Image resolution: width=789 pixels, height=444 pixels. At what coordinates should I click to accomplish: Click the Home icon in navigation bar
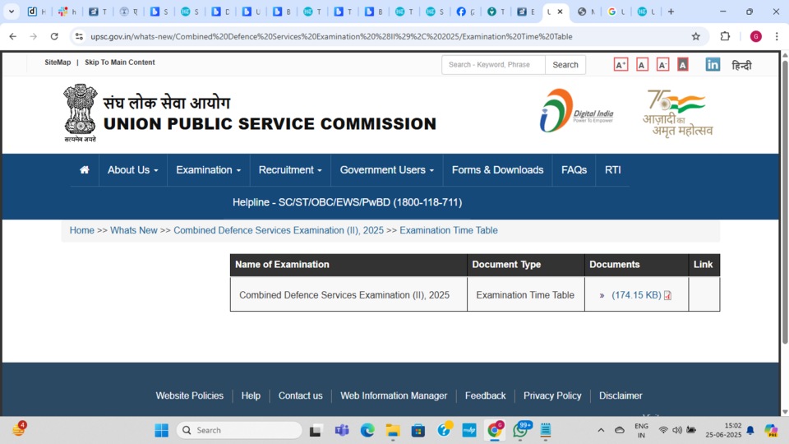pyautogui.click(x=84, y=170)
